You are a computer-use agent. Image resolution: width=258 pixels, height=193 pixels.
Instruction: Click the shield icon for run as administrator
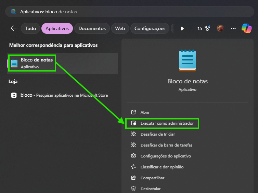(x=133, y=123)
